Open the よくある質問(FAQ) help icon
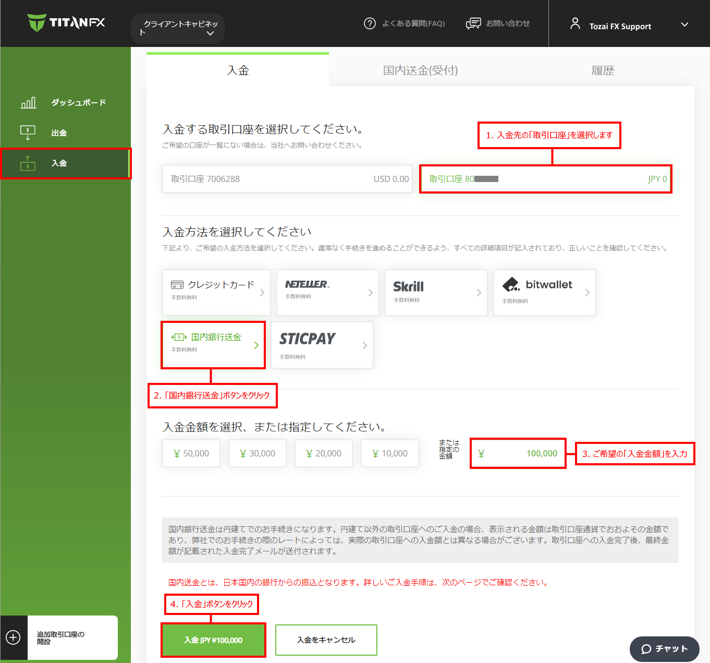710x663 pixels. (370, 23)
